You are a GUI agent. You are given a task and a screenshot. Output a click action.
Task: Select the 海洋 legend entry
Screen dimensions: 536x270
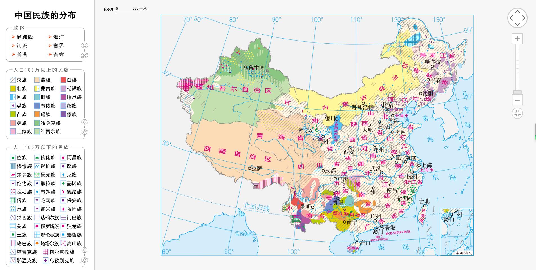coord(58,37)
